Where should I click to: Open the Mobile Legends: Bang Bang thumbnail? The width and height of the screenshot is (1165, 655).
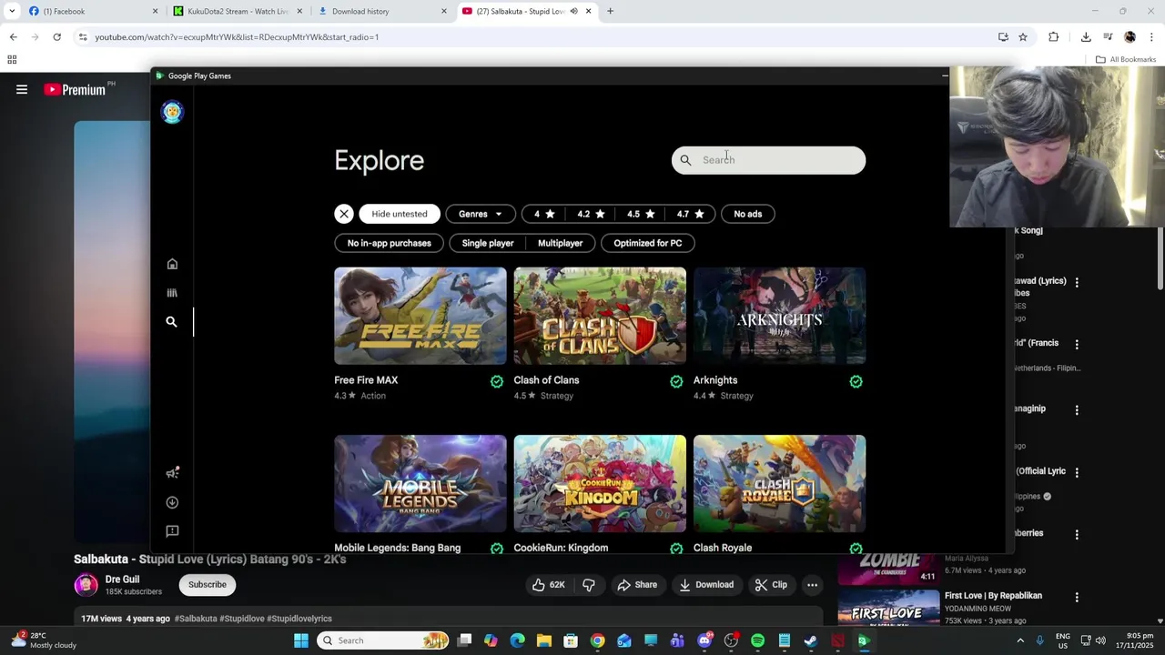[420, 484]
